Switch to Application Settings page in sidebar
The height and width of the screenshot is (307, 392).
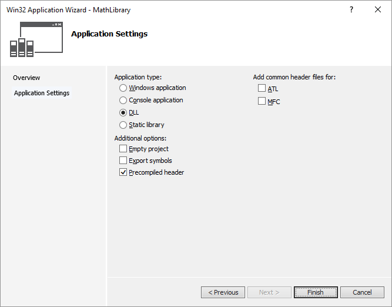point(42,93)
